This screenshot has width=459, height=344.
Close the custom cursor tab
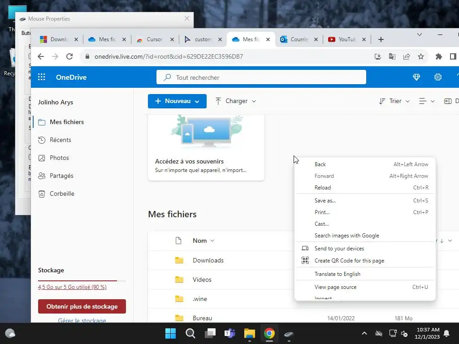(220, 39)
